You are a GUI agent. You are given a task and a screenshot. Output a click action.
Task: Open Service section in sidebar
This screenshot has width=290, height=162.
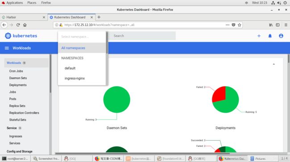click(12, 128)
